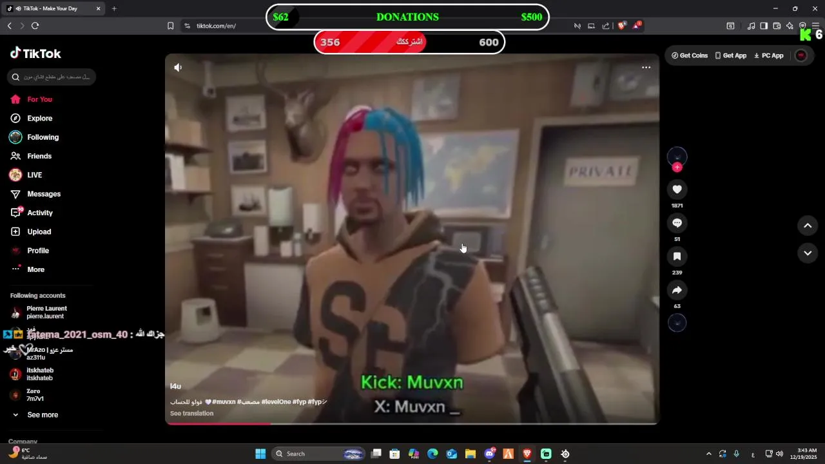Open the Brave Wallet icon
Image resolution: width=825 pixels, height=464 pixels.
tap(777, 26)
